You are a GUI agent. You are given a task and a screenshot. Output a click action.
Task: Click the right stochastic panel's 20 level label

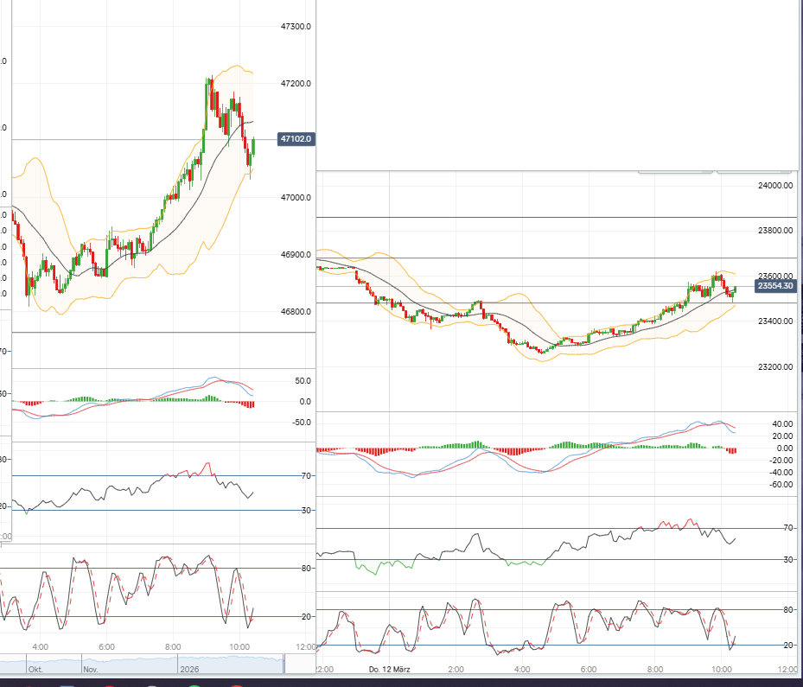[787, 646]
